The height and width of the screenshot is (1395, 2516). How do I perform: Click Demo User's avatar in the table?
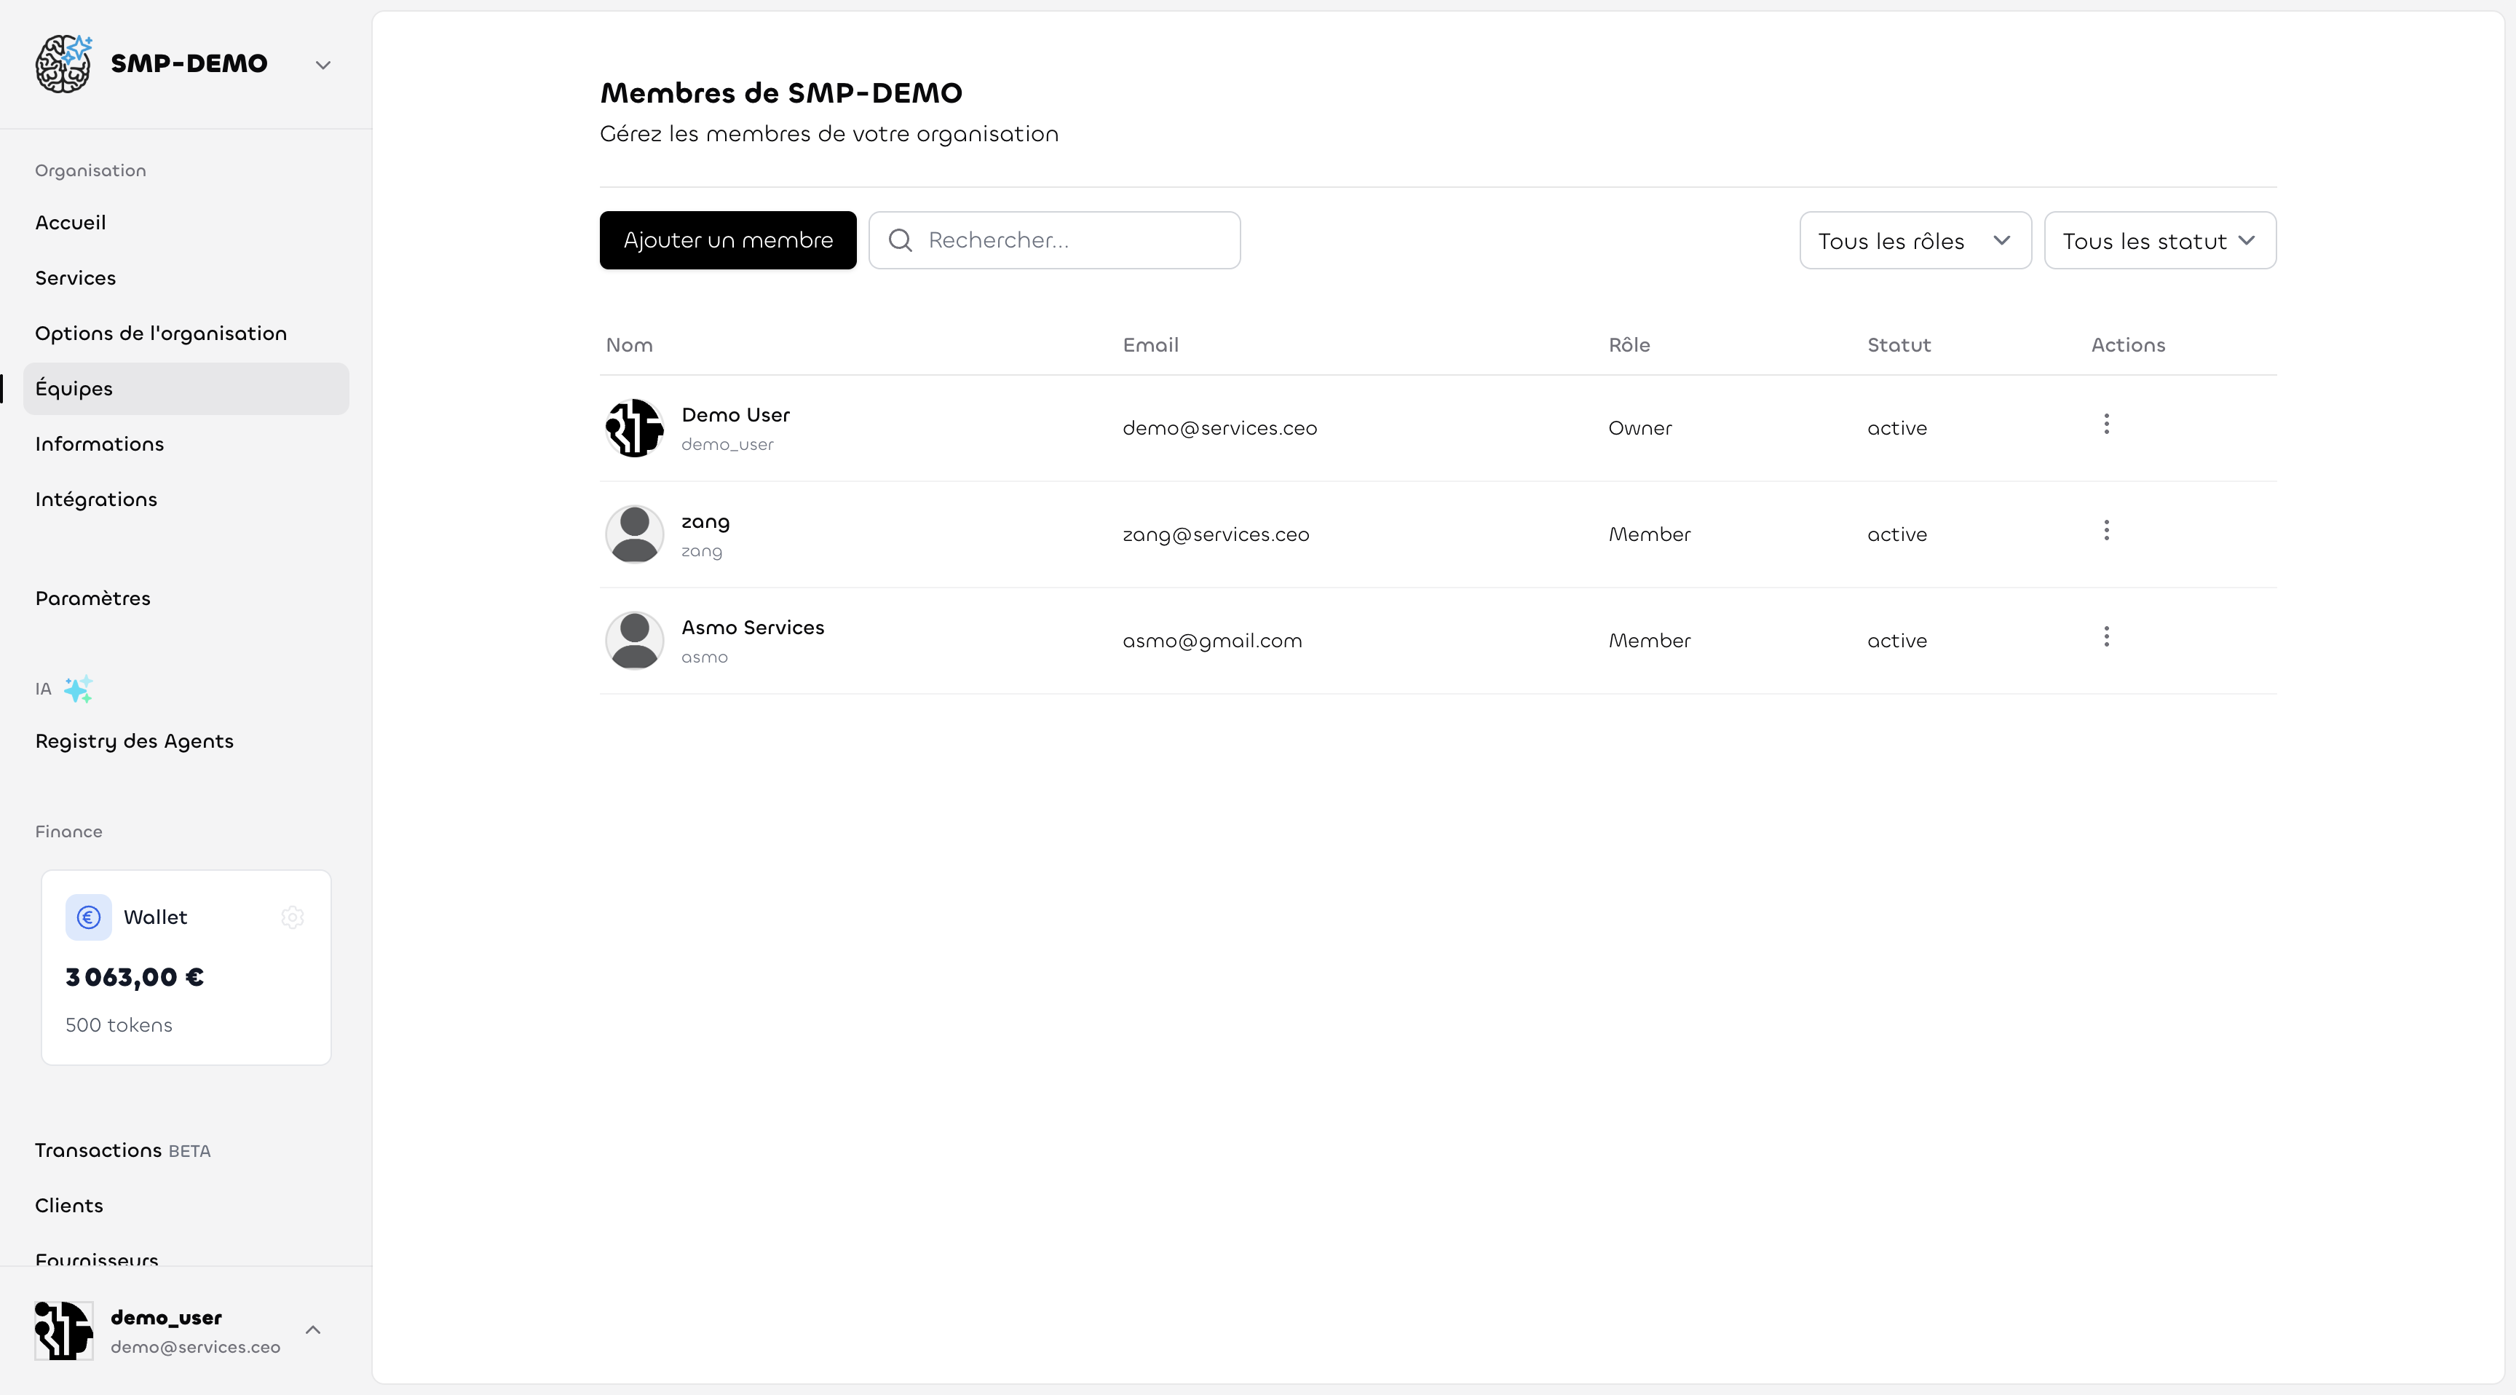click(x=634, y=428)
